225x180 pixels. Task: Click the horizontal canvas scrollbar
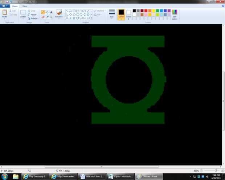(x=102, y=167)
